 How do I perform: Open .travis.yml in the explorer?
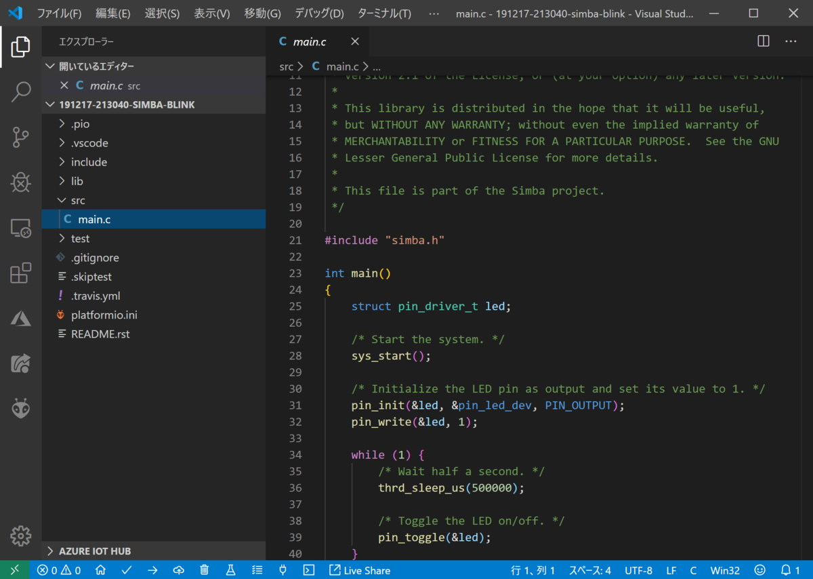click(153, 296)
